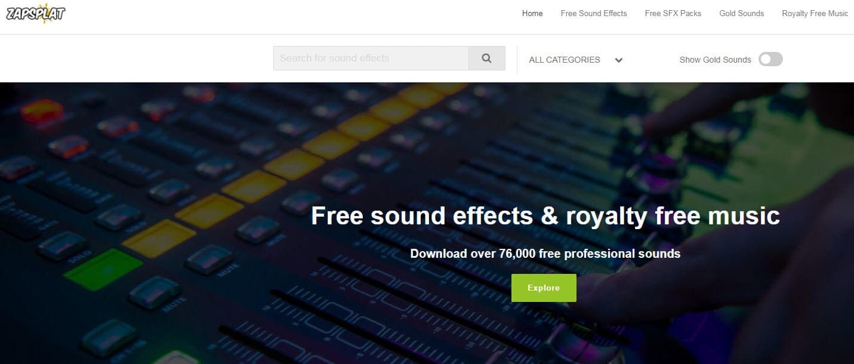Open the Royalty Free Music menu
The height and width of the screenshot is (364, 854).
point(815,13)
